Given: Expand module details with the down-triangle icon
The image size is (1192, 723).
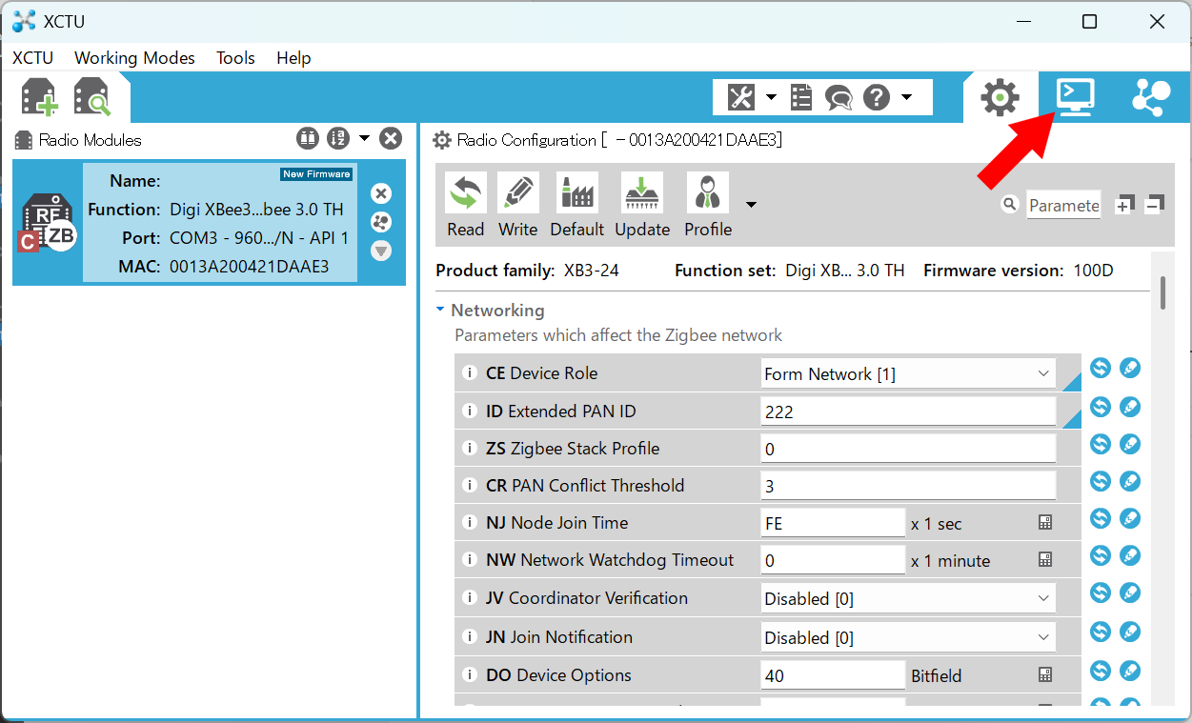Looking at the screenshot, I should tap(381, 251).
